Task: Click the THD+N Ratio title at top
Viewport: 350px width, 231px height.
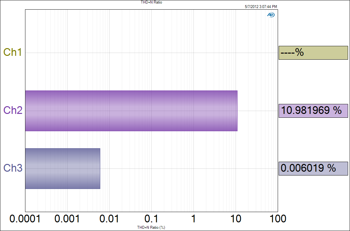Action: (x=151, y=2)
